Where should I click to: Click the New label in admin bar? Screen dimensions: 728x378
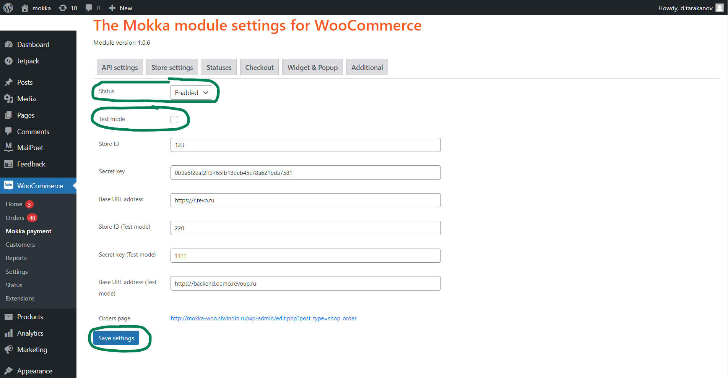126,8
